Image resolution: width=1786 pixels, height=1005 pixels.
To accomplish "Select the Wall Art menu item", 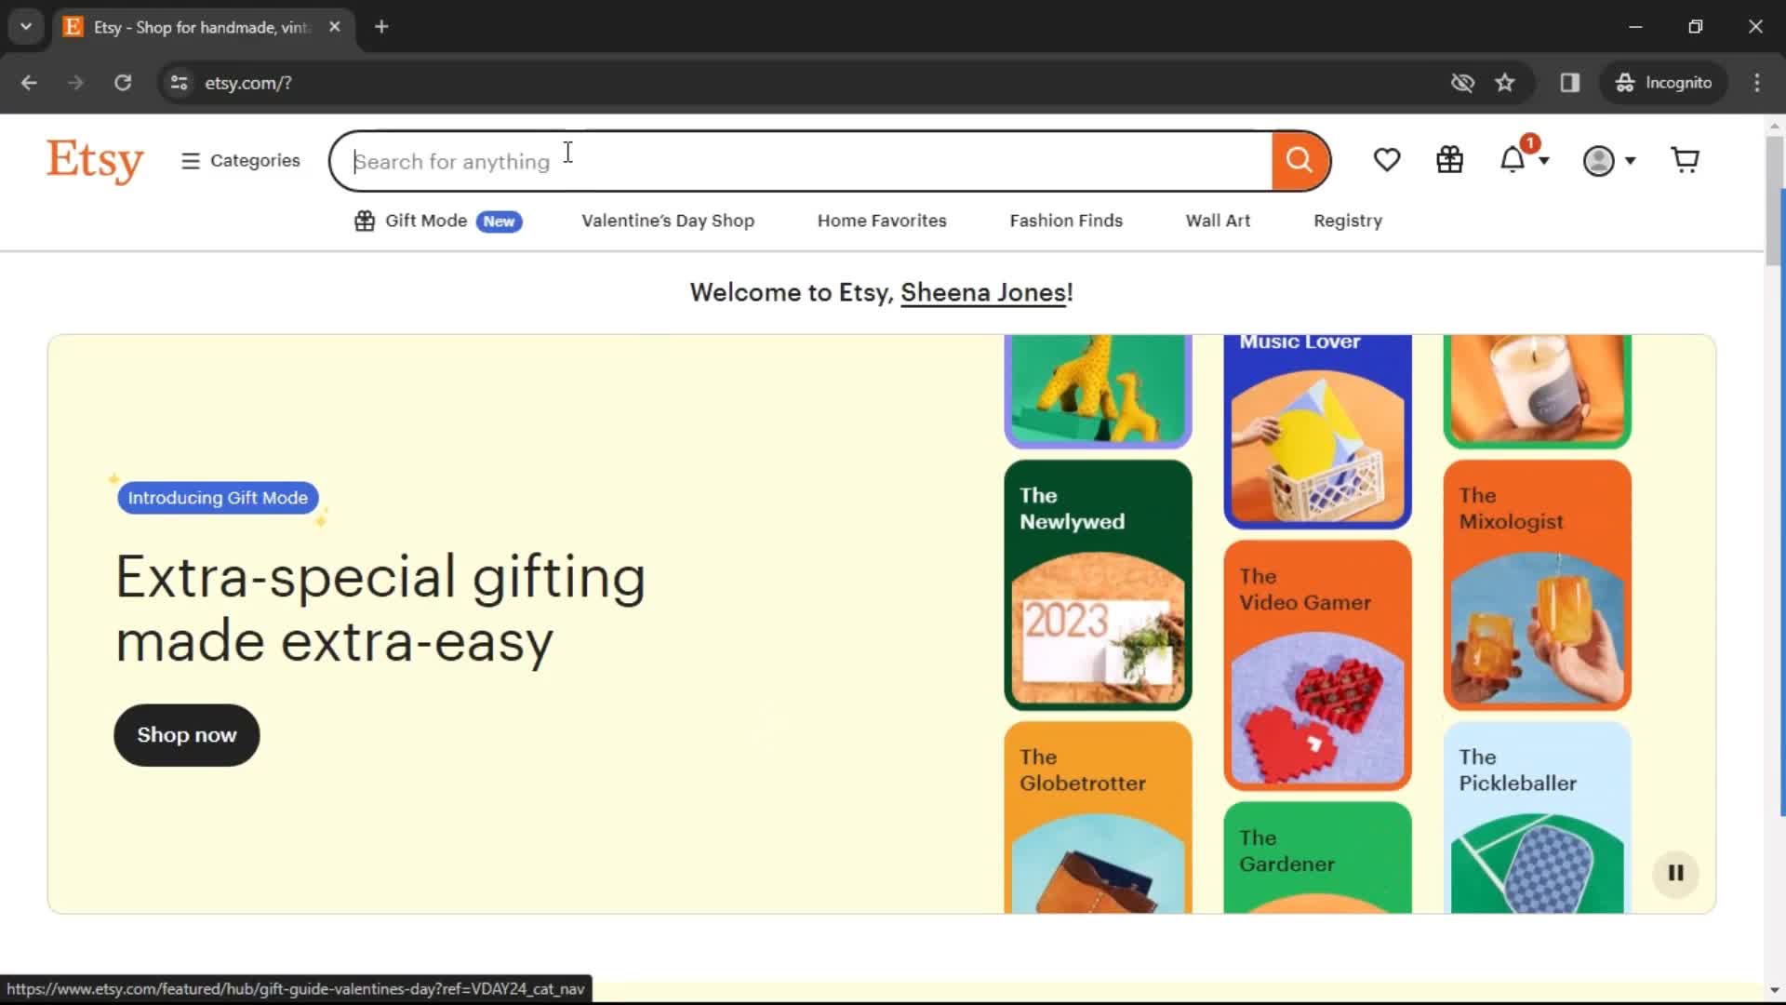I will (x=1218, y=220).
